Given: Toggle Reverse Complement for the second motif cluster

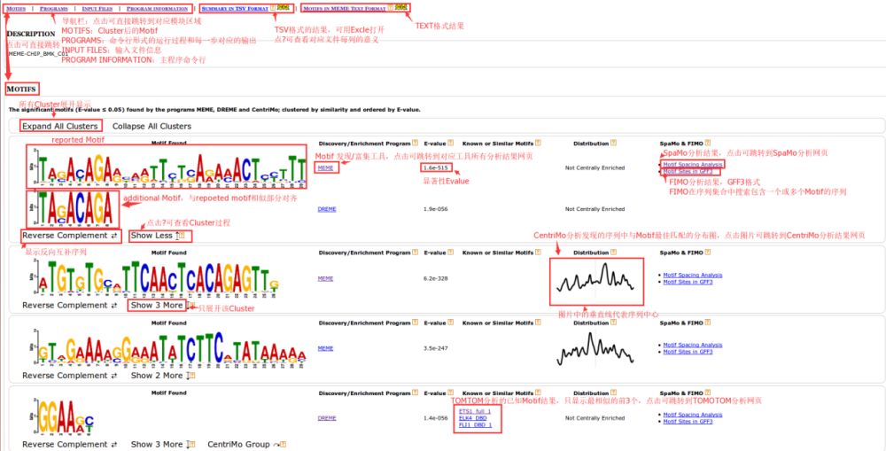Looking at the screenshot, I should [70, 305].
